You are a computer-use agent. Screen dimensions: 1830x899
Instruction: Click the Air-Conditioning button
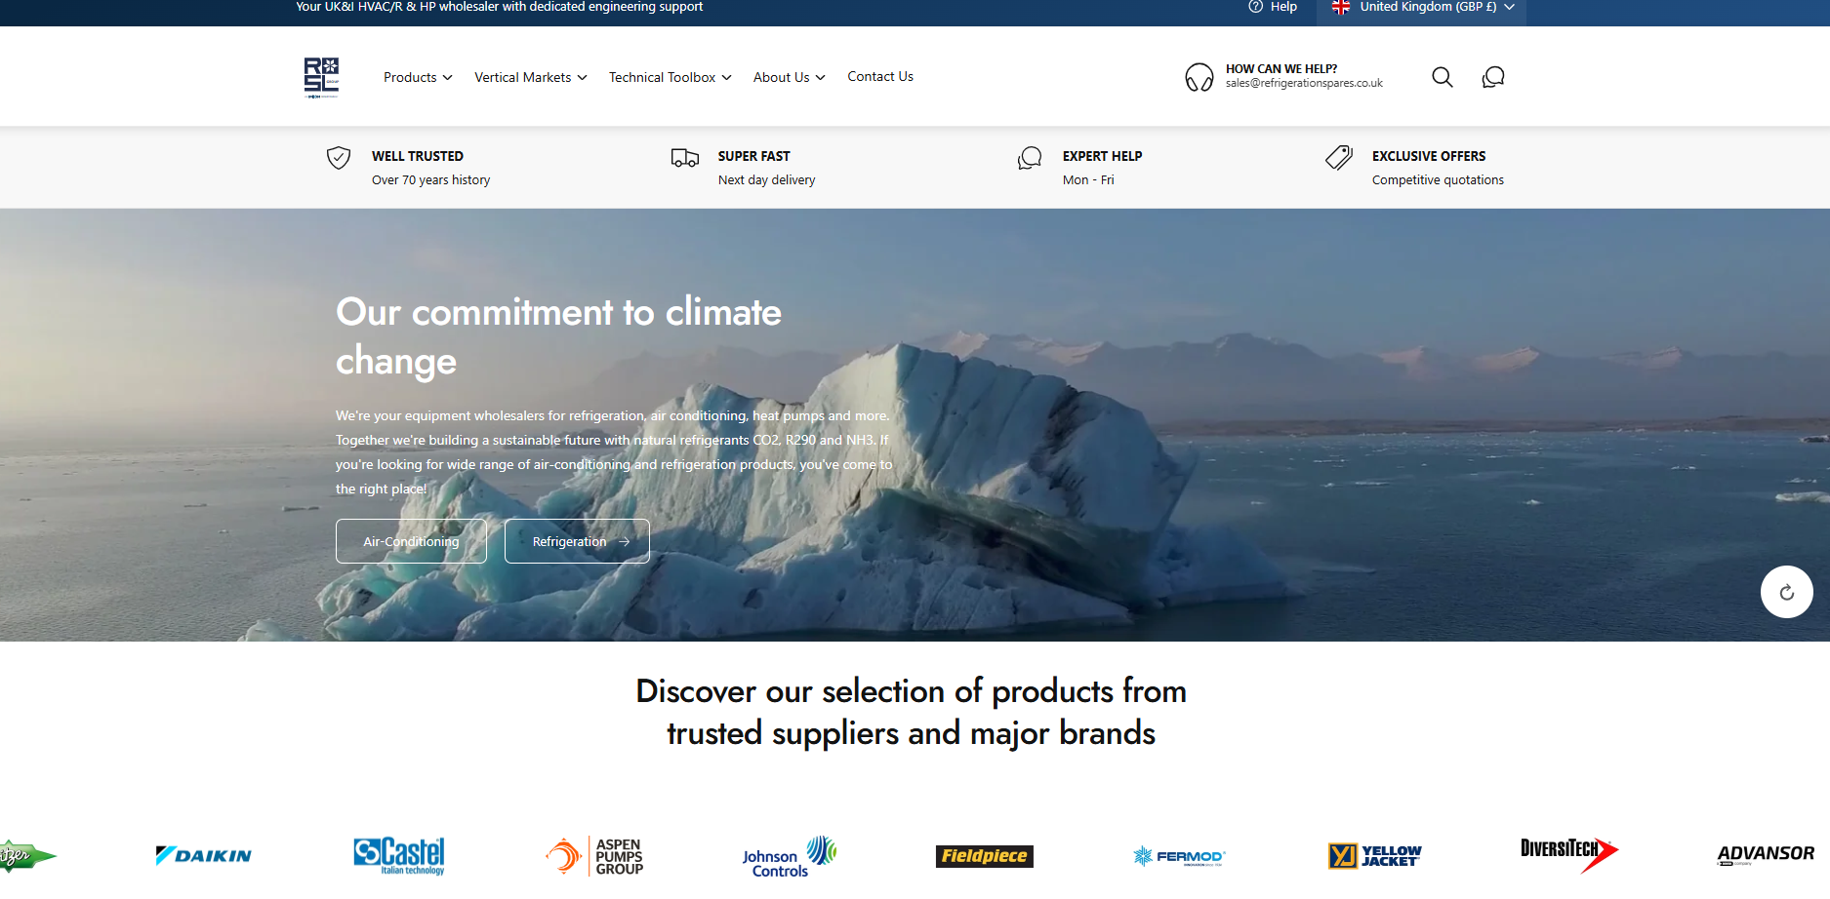(x=411, y=541)
